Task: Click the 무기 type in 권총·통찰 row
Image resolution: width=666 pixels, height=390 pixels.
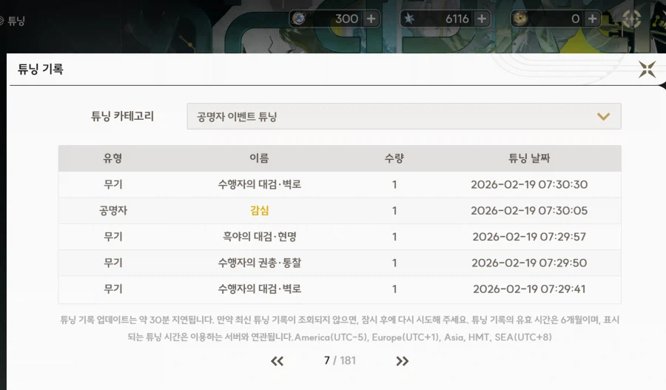Action: click(x=112, y=263)
